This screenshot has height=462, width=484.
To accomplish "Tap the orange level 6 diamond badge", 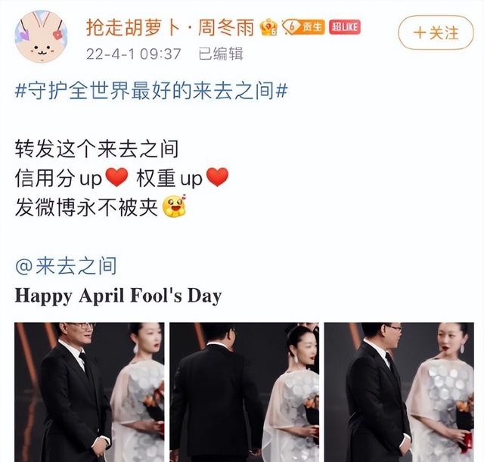I will pyautogui.click(x=303, y=27).
